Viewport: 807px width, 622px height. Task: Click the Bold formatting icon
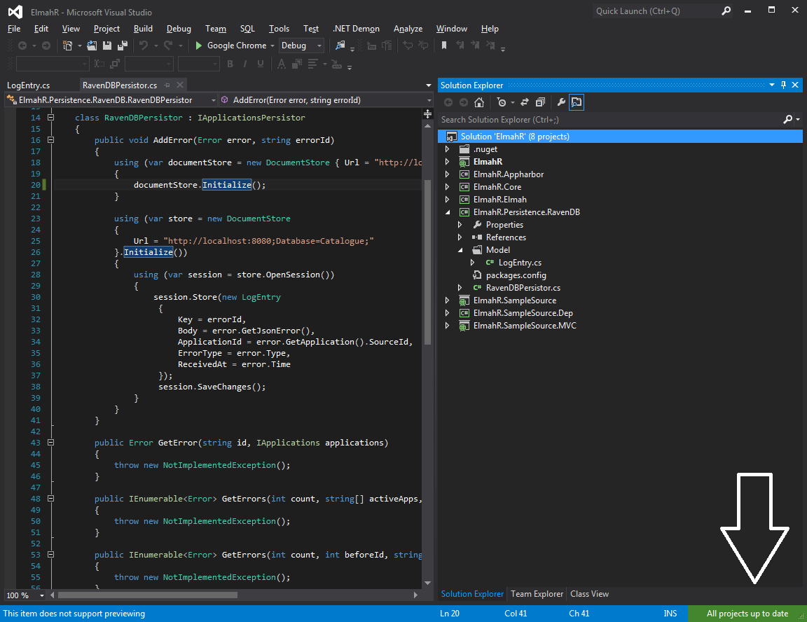click(x=230, y=64)
